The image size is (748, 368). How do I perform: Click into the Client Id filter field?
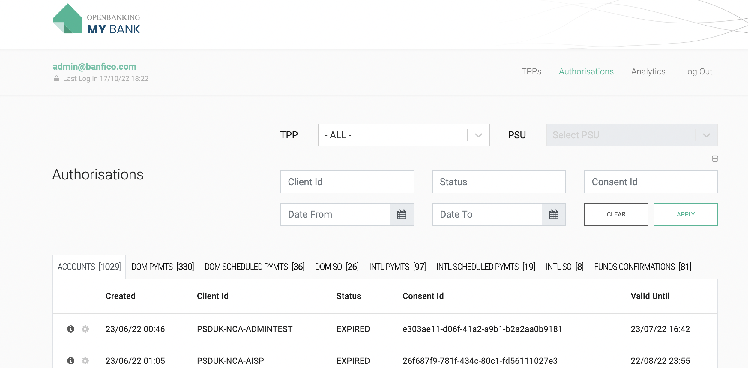coord(347,182)
